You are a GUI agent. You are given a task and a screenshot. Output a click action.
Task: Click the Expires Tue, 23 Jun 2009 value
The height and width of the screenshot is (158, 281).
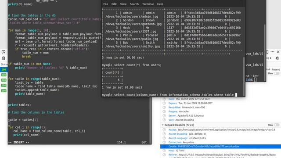click(x=195, y=103)
